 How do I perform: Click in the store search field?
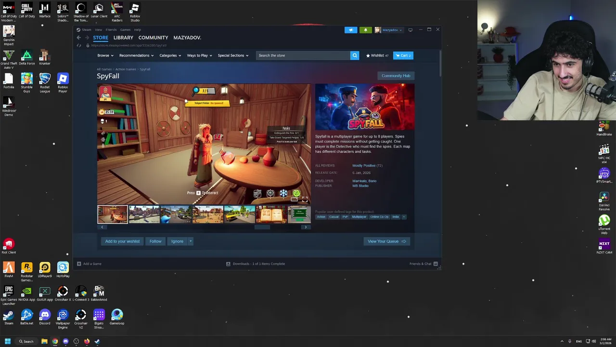[x=303, y=55]
